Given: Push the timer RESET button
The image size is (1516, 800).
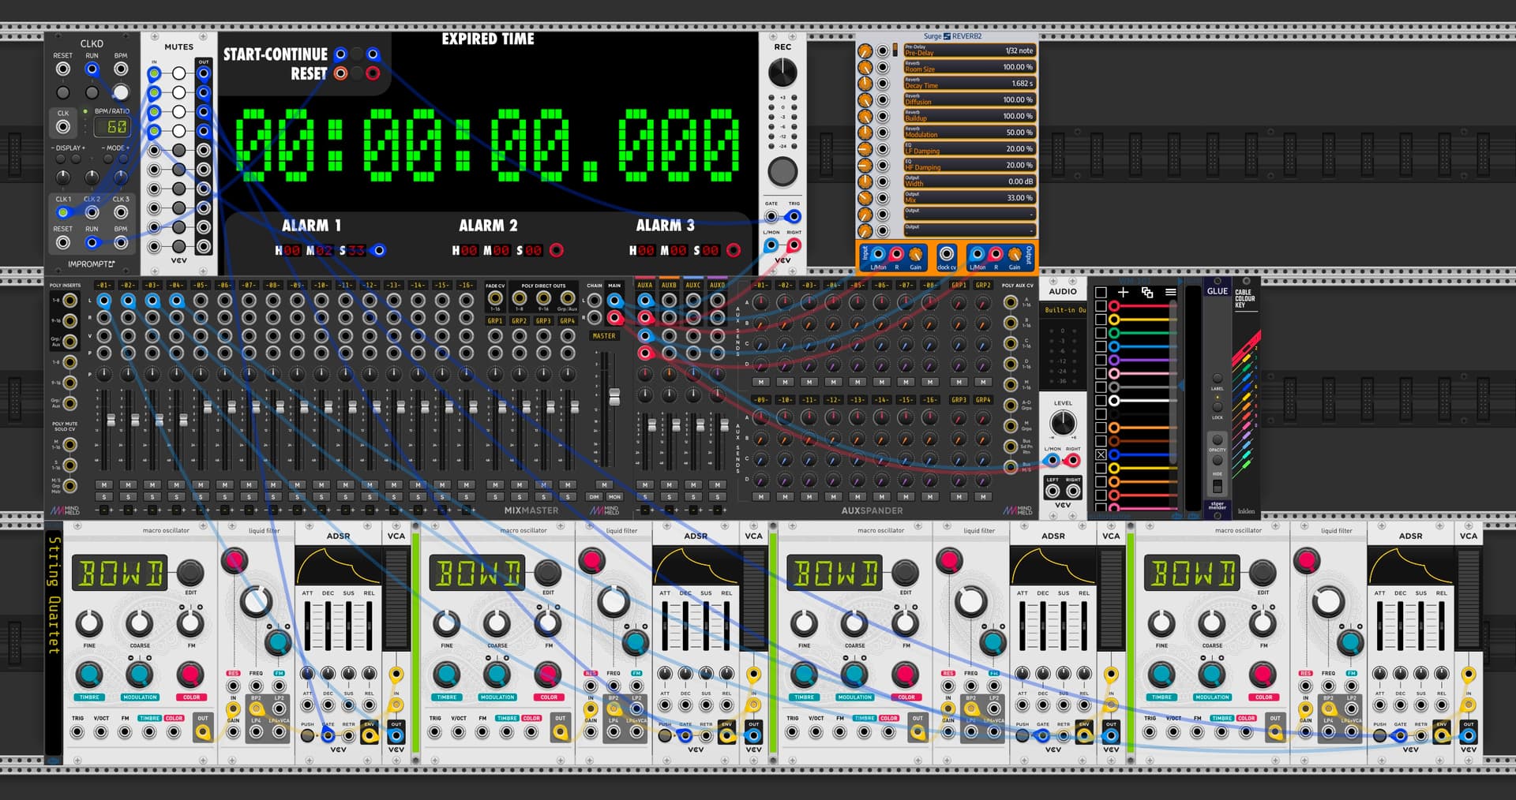Looking at the screenshot, I should coord(358,73).
